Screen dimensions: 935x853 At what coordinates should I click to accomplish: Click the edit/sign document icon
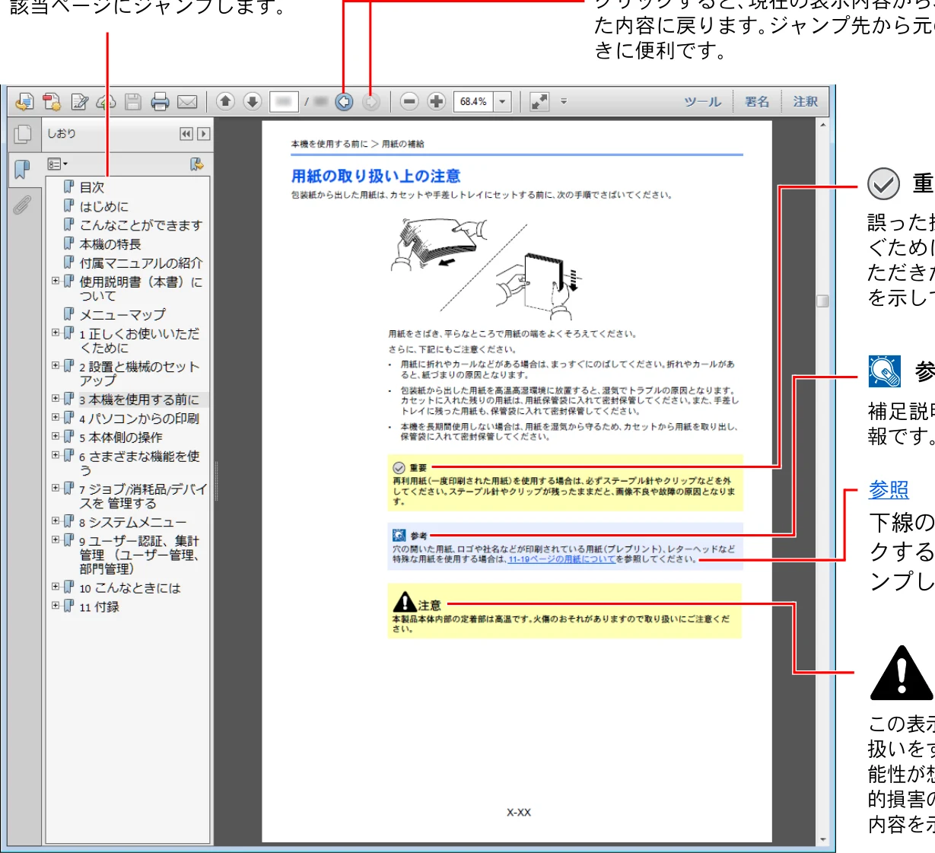click(x=80, y=102)
